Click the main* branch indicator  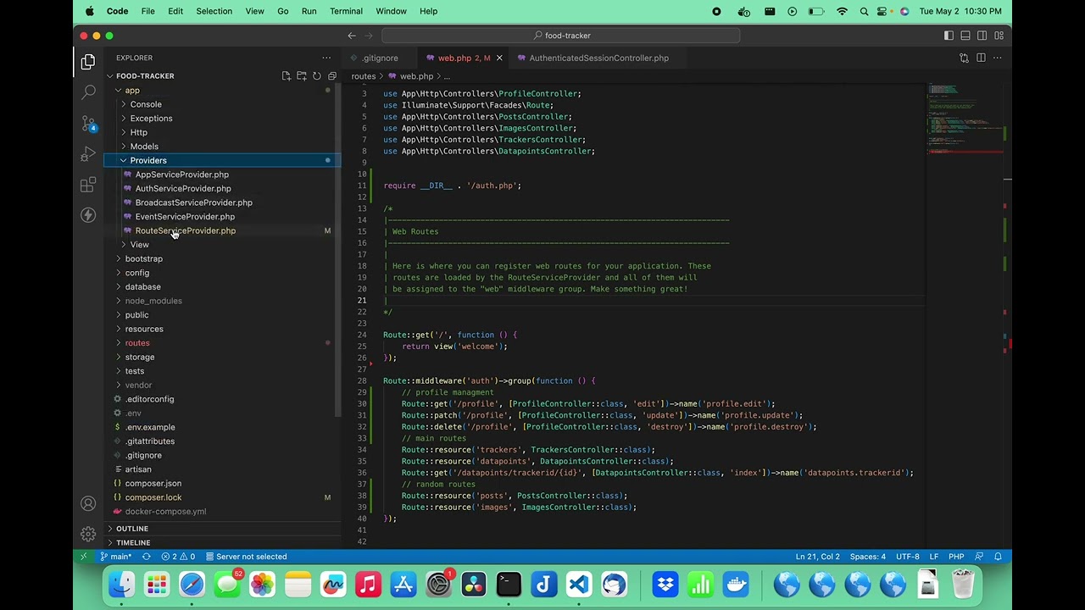coord(116,557)
